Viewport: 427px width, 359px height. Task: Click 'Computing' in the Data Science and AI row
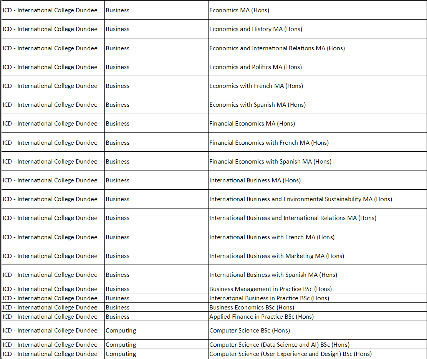pos(121,344)
